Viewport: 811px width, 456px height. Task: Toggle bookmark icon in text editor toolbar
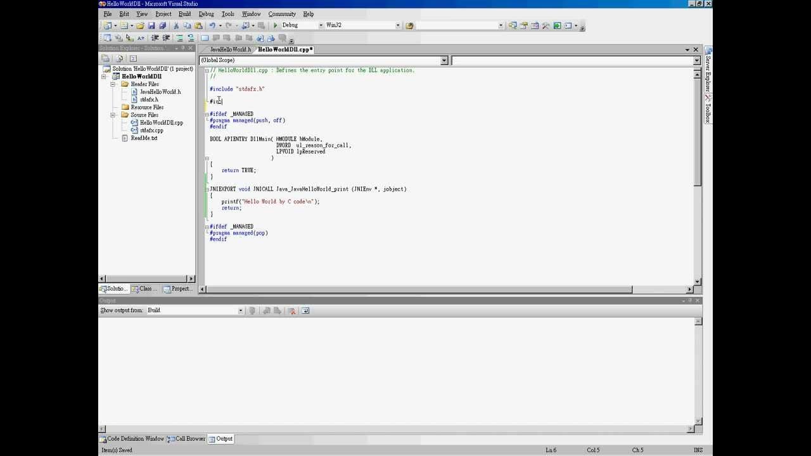(x=205, y=38)
